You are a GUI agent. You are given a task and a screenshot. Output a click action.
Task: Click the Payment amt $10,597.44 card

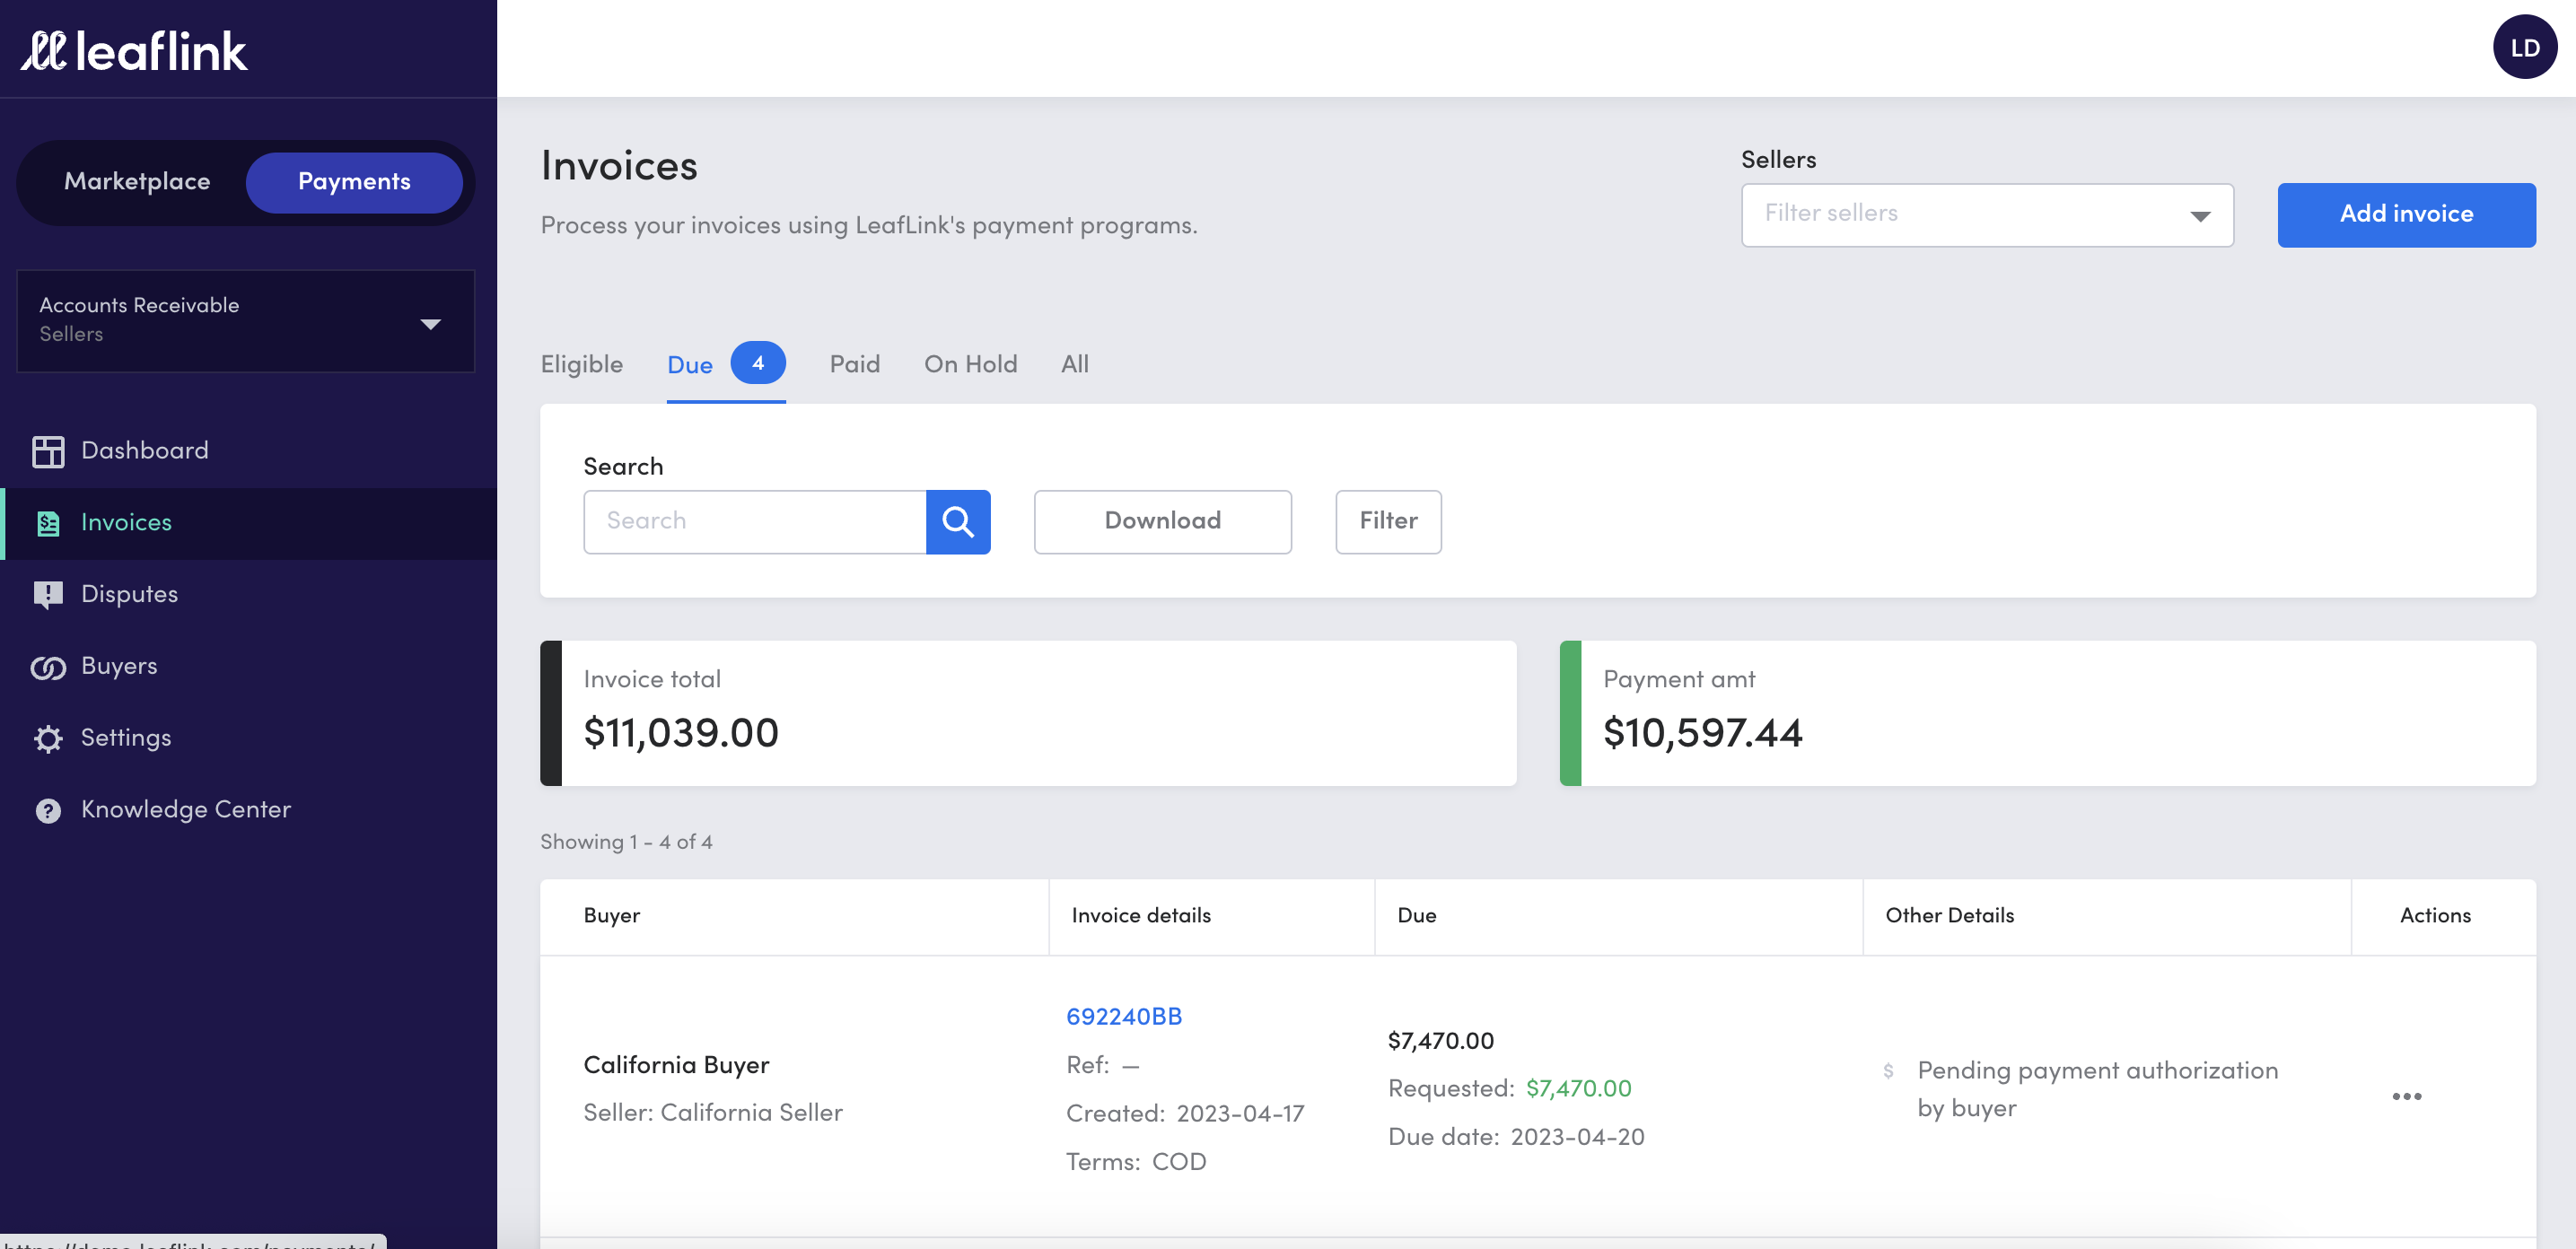2047,713
